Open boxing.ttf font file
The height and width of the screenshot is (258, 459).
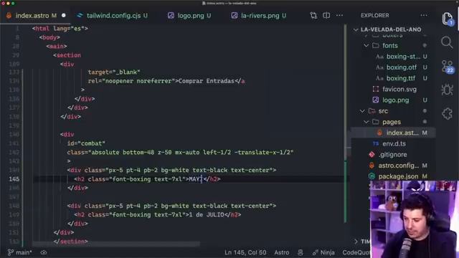point(401,78)
